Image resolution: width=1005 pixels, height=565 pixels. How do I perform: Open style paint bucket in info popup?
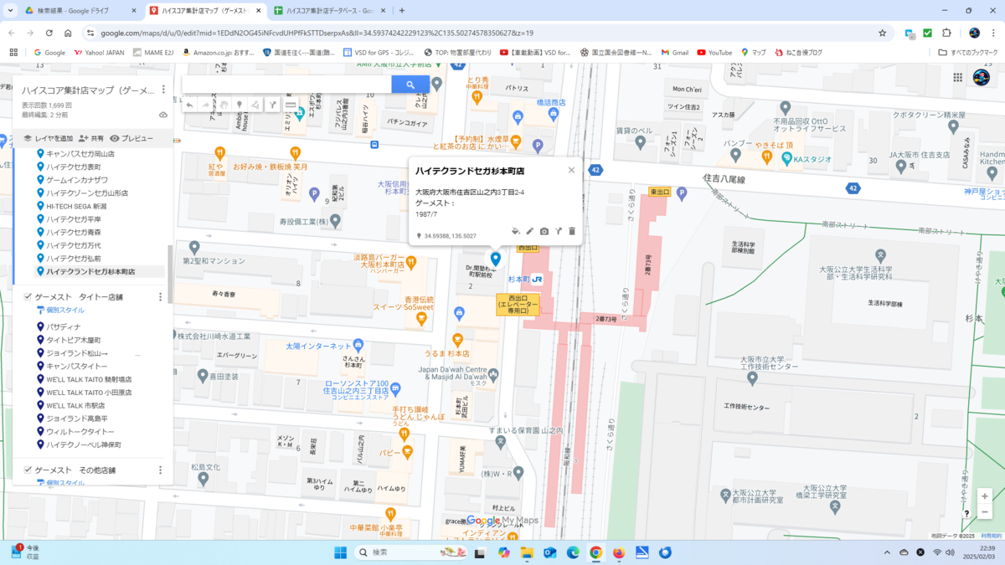point(516,231)
